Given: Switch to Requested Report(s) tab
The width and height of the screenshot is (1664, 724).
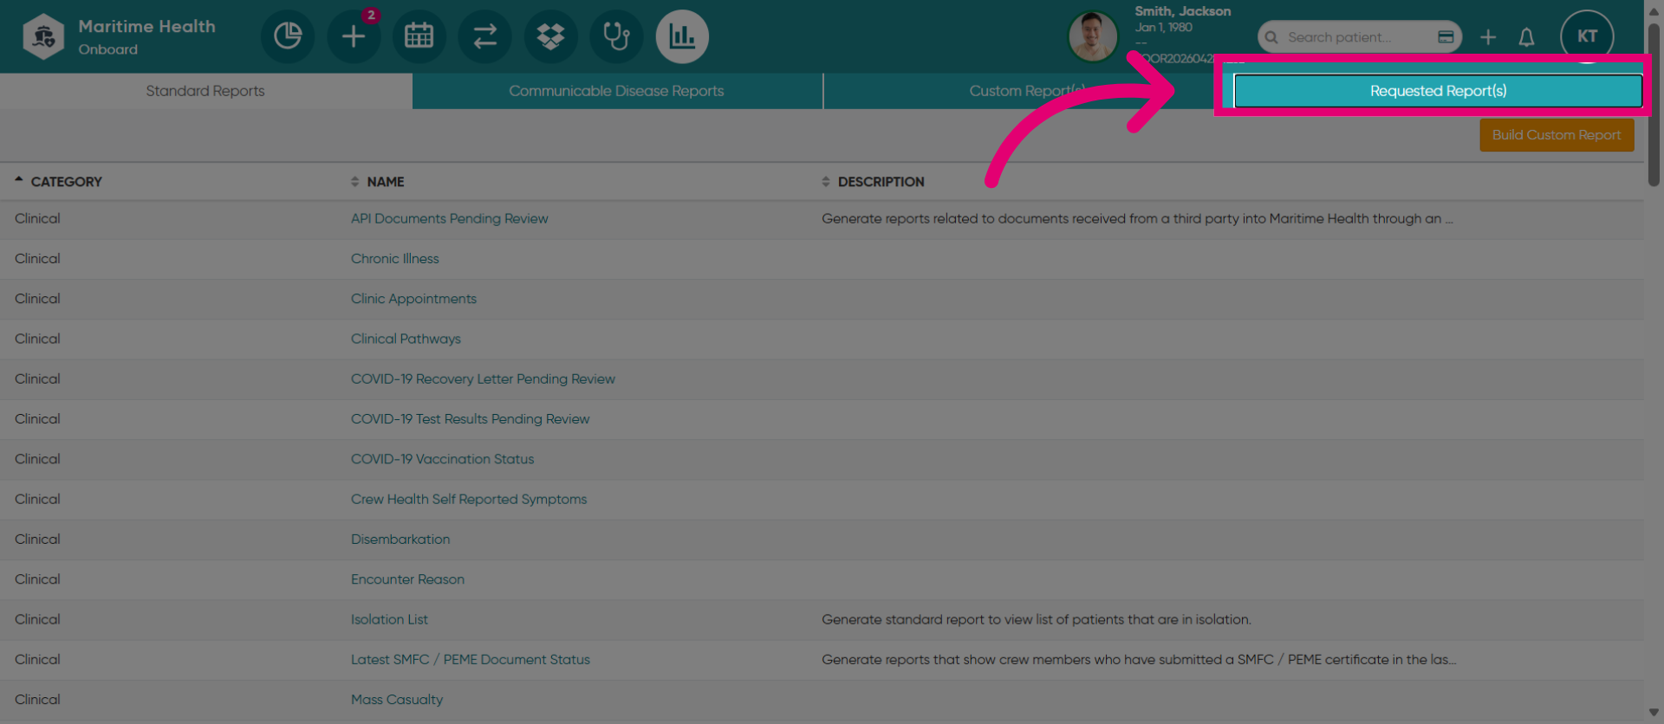Looking at the screenshot, I should pos(1438,91).
